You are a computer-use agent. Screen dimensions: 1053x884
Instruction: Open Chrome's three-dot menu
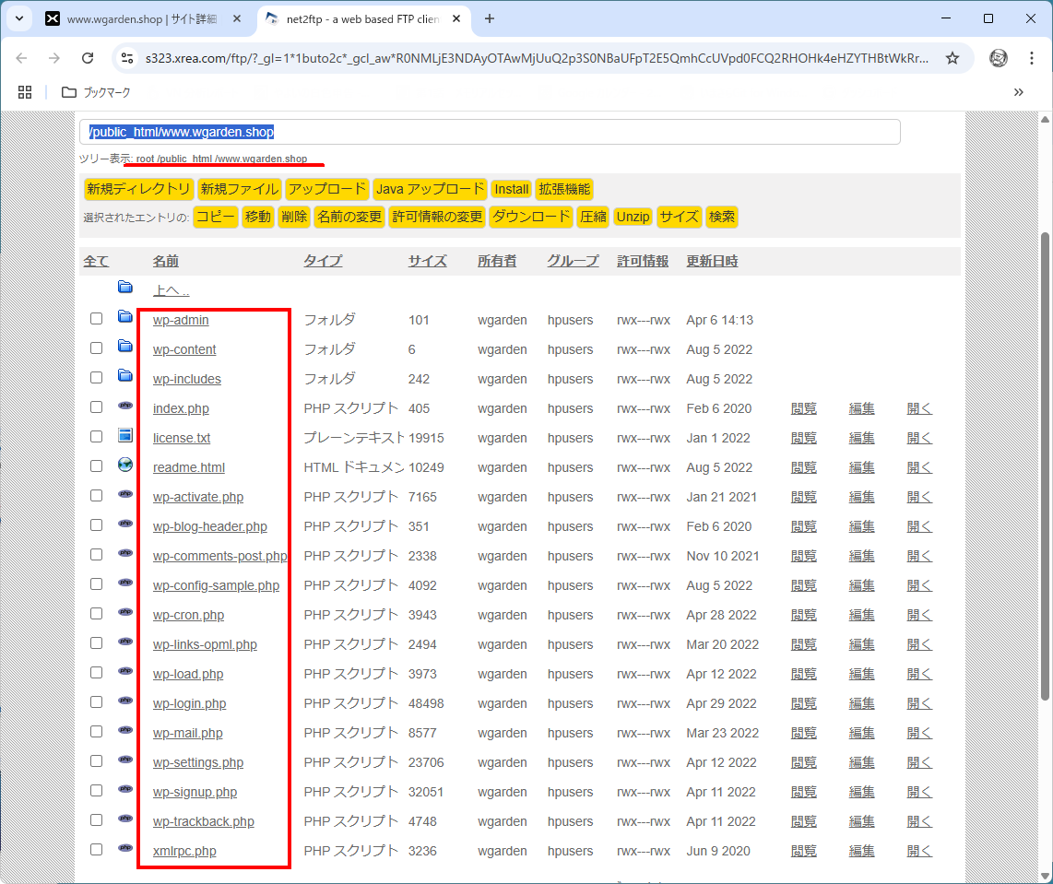pyautogui.click(x=1032, y=58)
